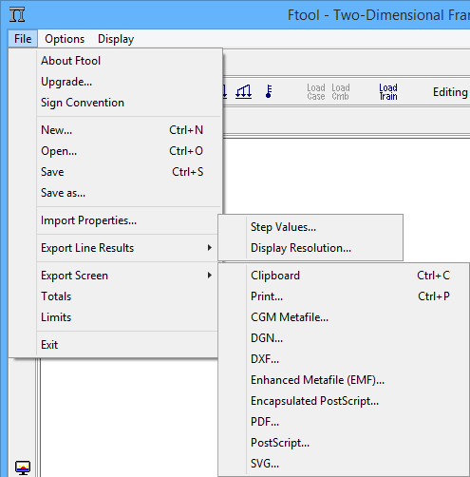Export screen as DGN...
470x477 pixels.
[x=344, y=338]
